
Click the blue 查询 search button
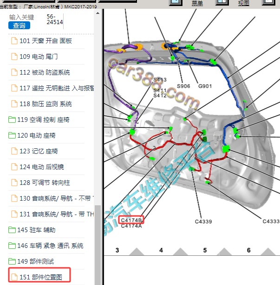point(19,25)
